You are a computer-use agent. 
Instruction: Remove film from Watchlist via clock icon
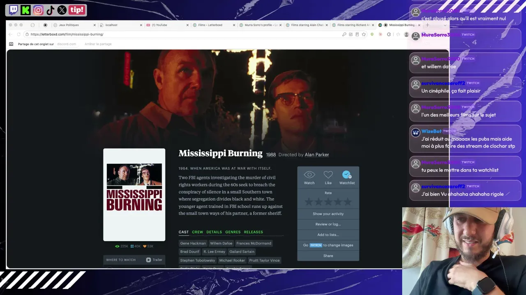click(347, 175)
